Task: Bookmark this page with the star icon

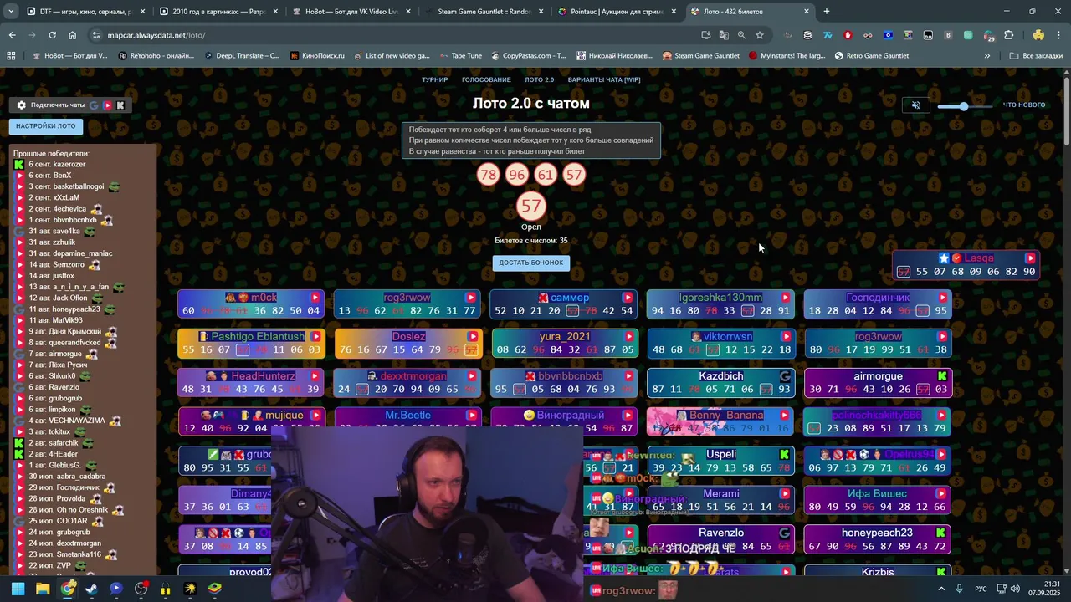Action: click(760, 35)
